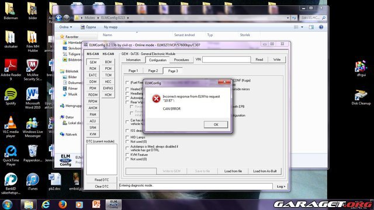Click the Read VIN button
Viewport: 374px width, 210px height.
pos(259,60)
